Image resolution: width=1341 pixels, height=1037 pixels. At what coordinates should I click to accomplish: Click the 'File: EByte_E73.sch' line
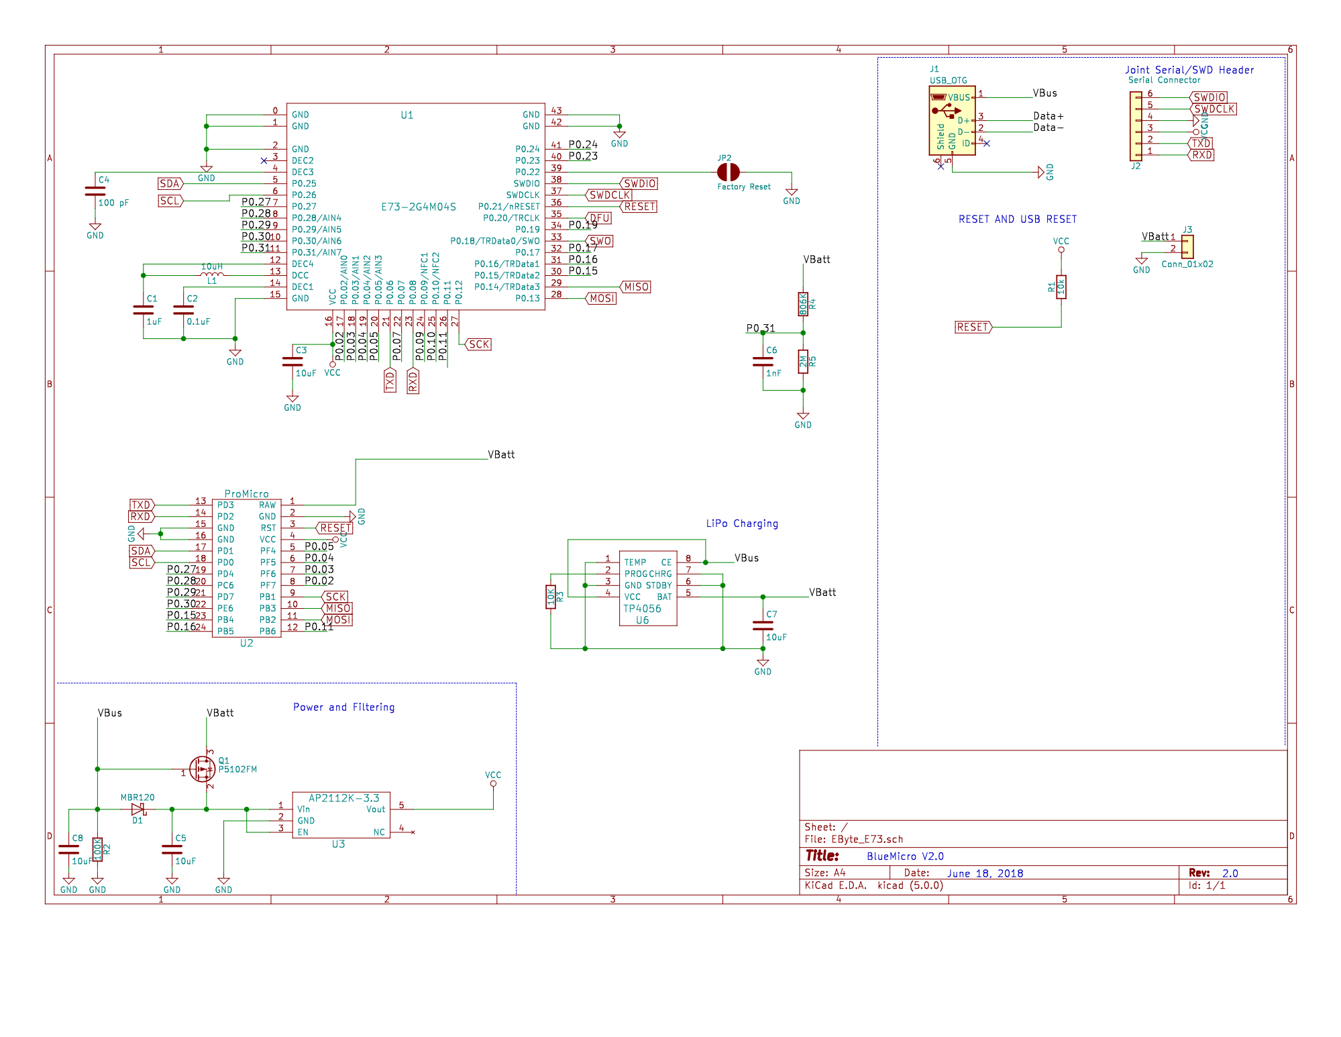pos(854,839)
